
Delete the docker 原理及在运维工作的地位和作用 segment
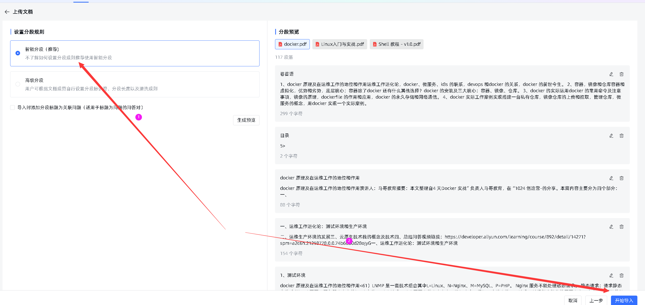click(621, 178)
